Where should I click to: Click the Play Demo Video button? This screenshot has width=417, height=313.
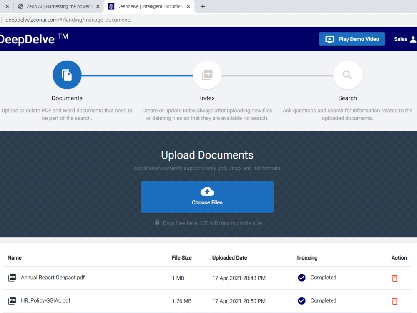352,39
